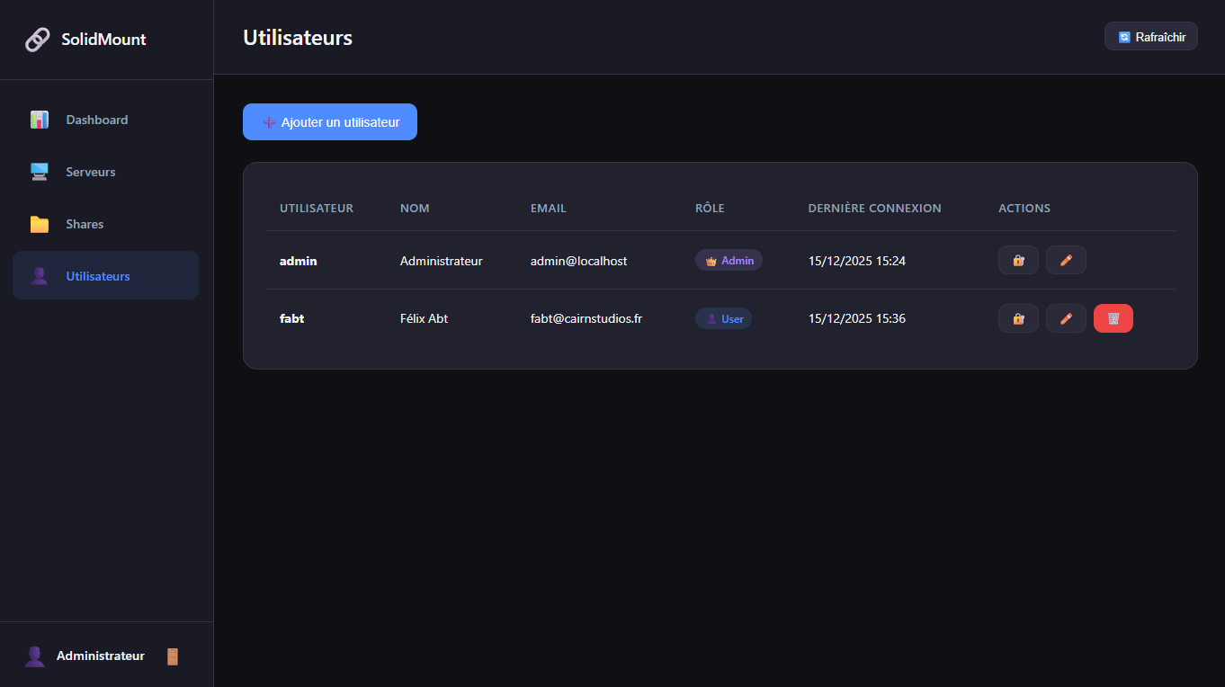Delete fabt user with red trash icon

point(1113,318)
